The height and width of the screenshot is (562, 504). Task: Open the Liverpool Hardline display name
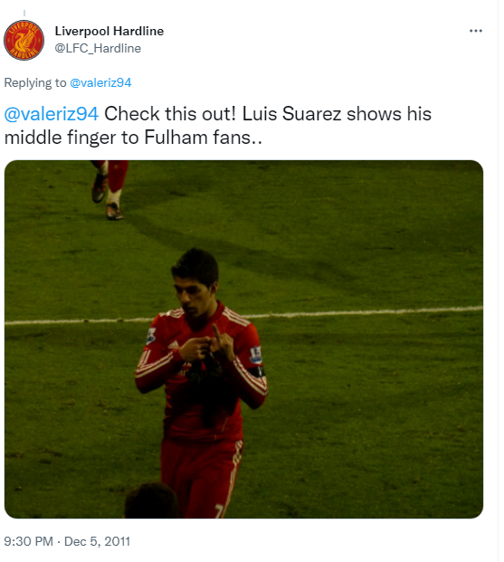pos(109,31)
